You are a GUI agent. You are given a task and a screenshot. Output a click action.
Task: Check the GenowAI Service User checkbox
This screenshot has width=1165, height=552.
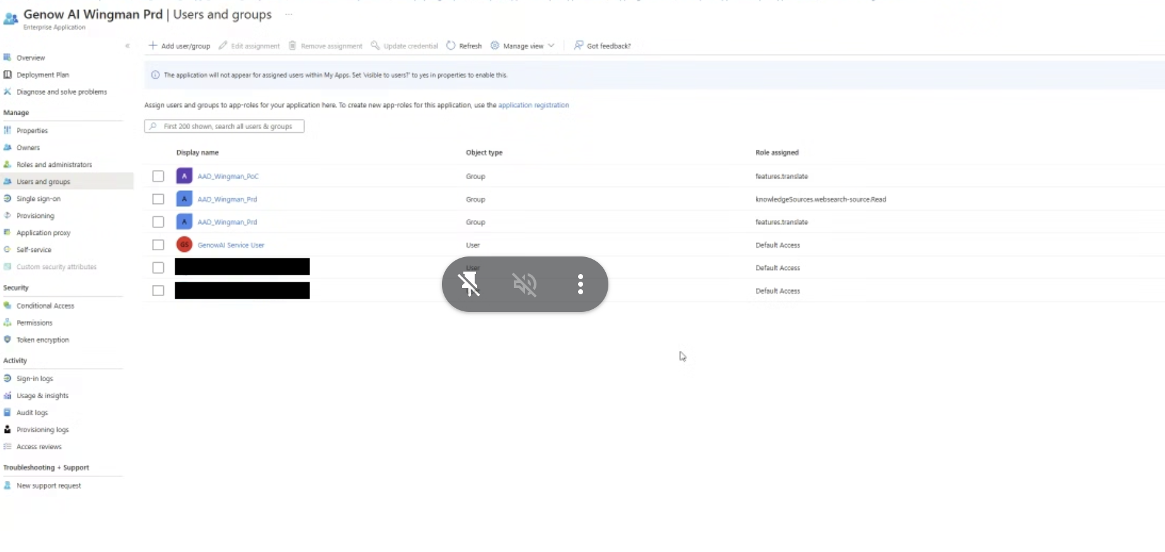(x=158, y=245)
